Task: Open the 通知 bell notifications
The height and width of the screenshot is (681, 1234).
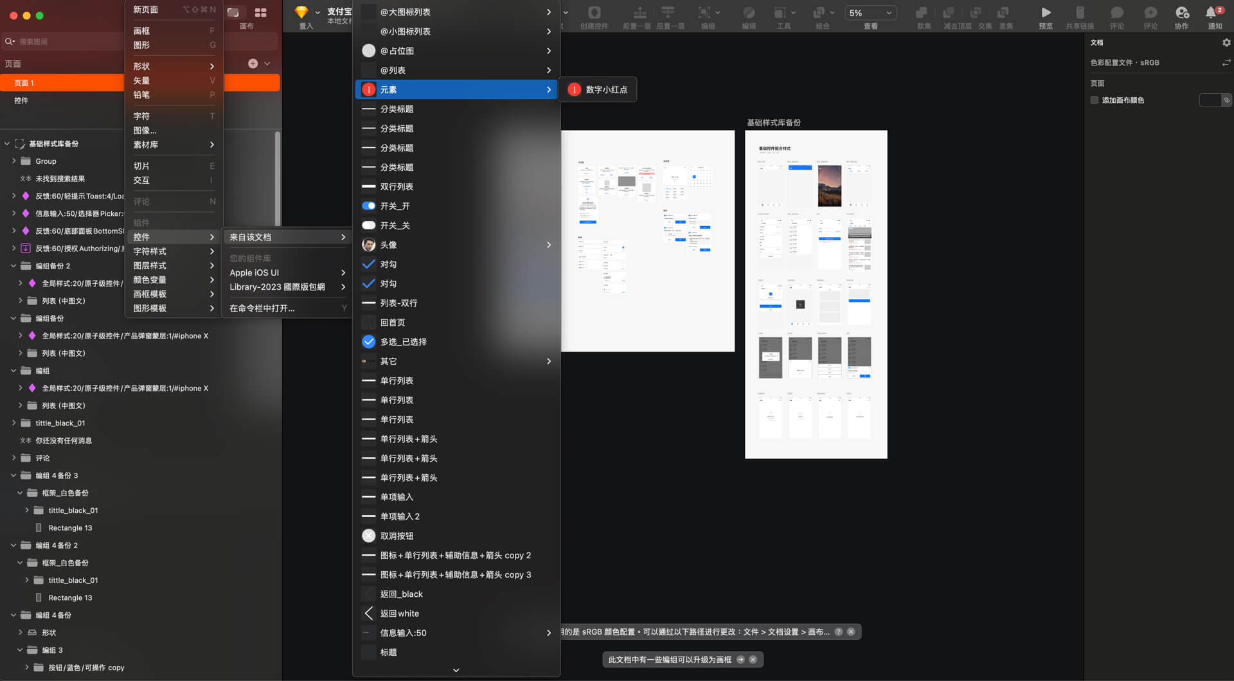Action: tap(1212, 13)
